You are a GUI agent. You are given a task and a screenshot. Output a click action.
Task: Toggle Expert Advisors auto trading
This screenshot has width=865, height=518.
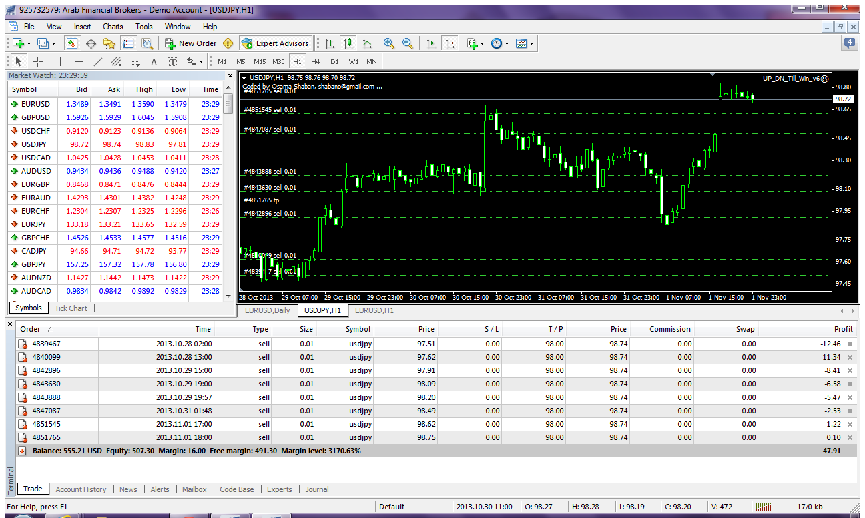click(x=275, y=43)
